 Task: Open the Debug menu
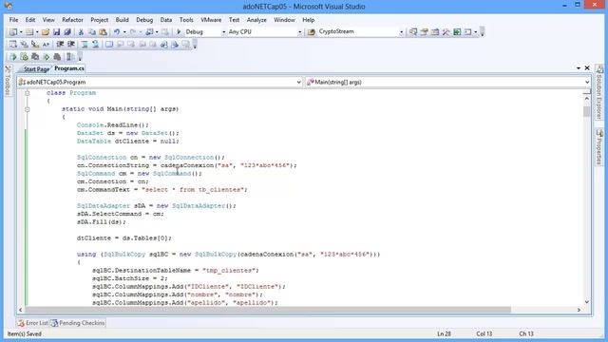(x=144, y=20)
